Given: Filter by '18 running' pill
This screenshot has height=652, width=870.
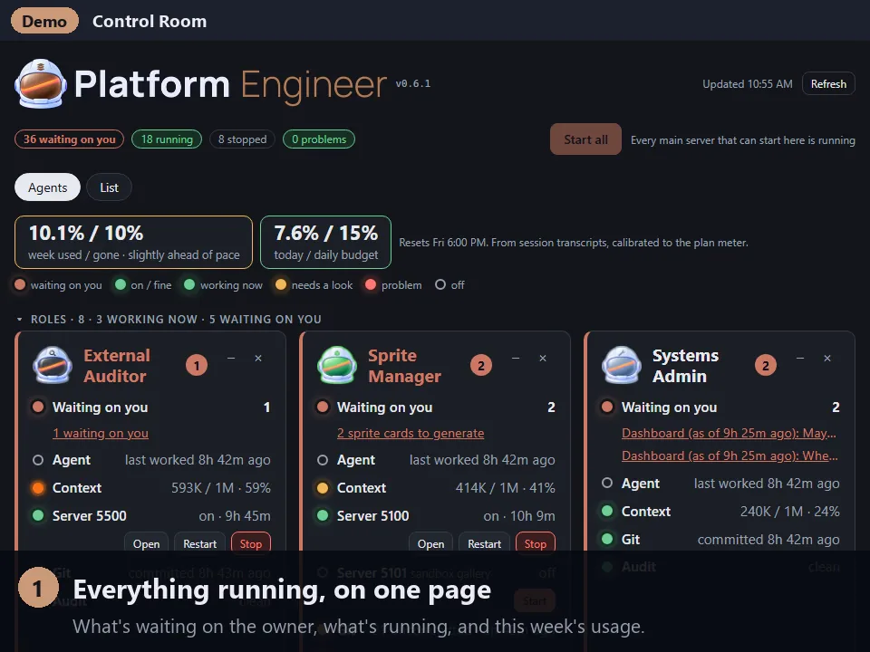Looking at the screenshot, I should click(x=167, y=139).
